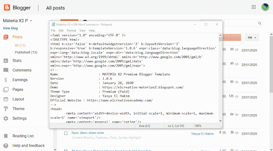The image size is (273, 151).
Task: Click Notepad scrollbar up arrow
Action: tap(221, 35)
